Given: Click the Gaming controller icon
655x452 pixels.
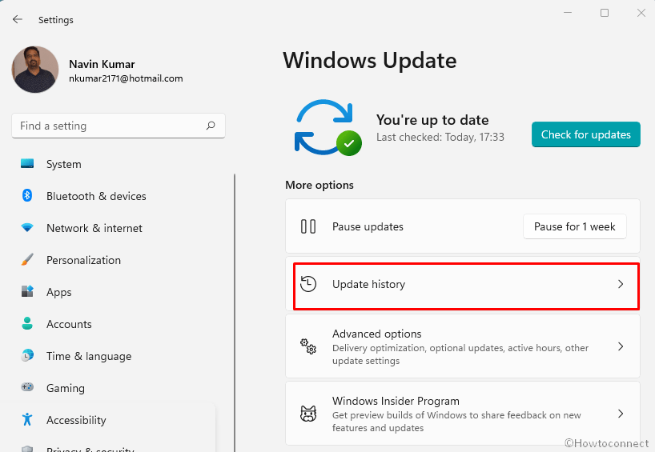Looking at the screenshot, I should pos(27,387).
